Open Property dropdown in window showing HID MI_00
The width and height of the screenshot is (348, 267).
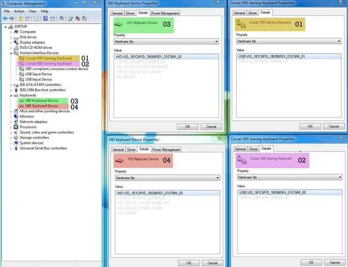pyautogui.click(x=167, y=178)
